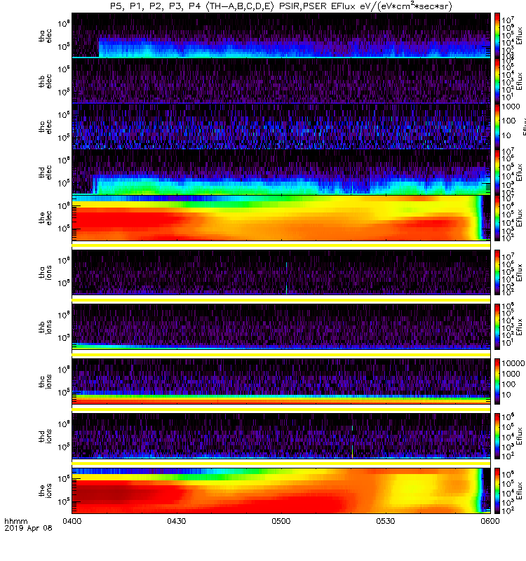
Task: Click the Eflux label beside the ions color bar
Action: (520, 490)
